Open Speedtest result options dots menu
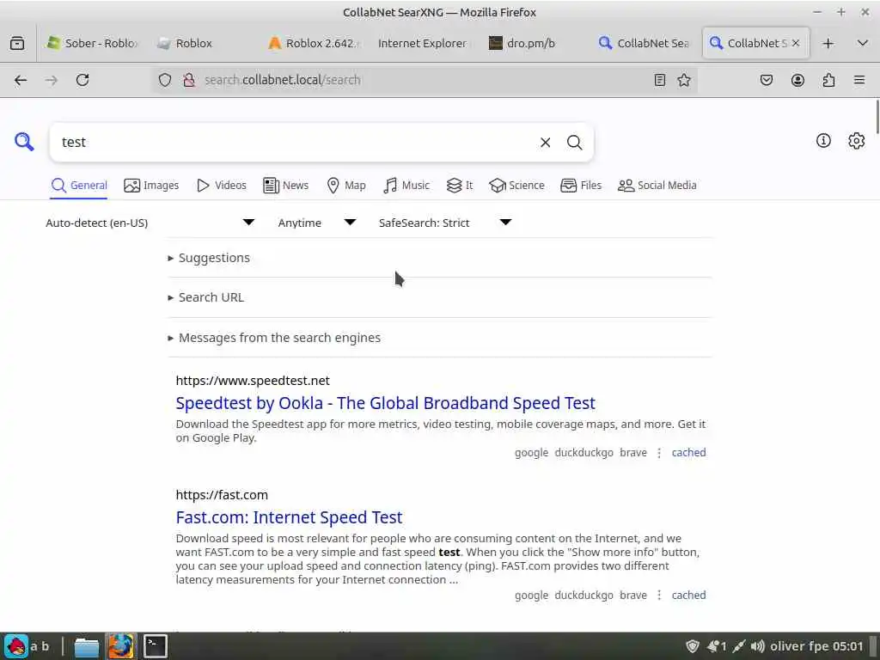This screenshot has width=880, height=660. (659, 453)
